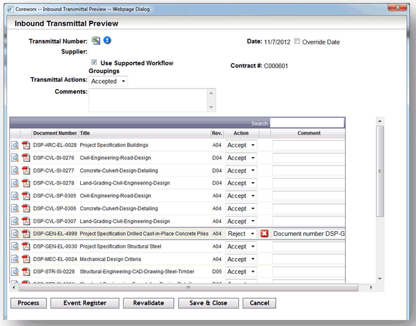Viewport: 416px width, 326px height.
Task: Open Reject dropdown for DSP-GEN-EL-4999
Action: (x=241, y=233)
